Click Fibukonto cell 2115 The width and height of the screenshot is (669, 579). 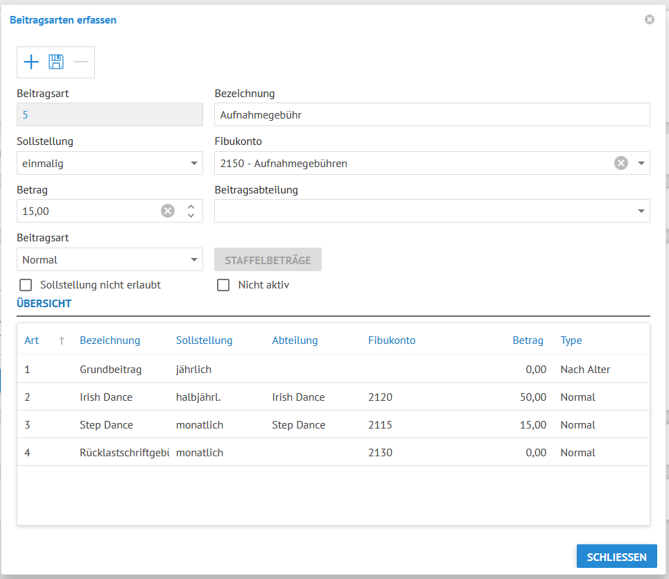tap(380, 425)
